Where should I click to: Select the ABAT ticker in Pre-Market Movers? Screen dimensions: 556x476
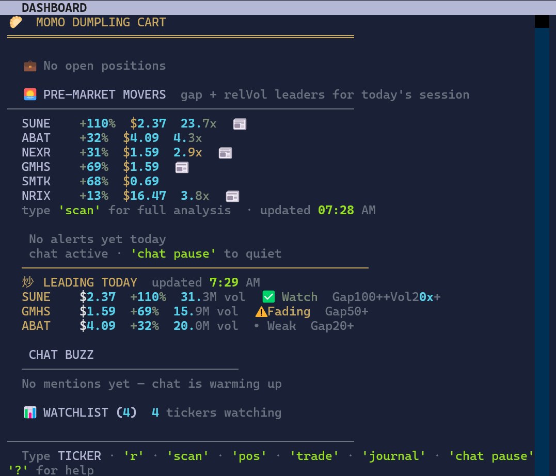click(x=36, y=138)
